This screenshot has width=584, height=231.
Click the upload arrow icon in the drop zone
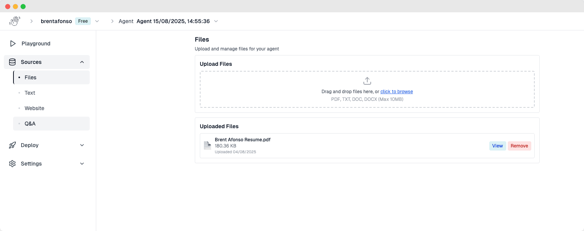pyautogui.click(x=367, y=81)
